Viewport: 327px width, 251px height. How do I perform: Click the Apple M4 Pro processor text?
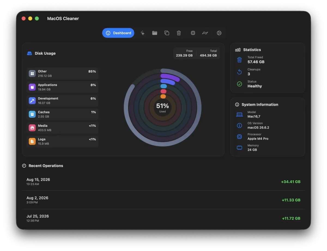tap(258, 139)
